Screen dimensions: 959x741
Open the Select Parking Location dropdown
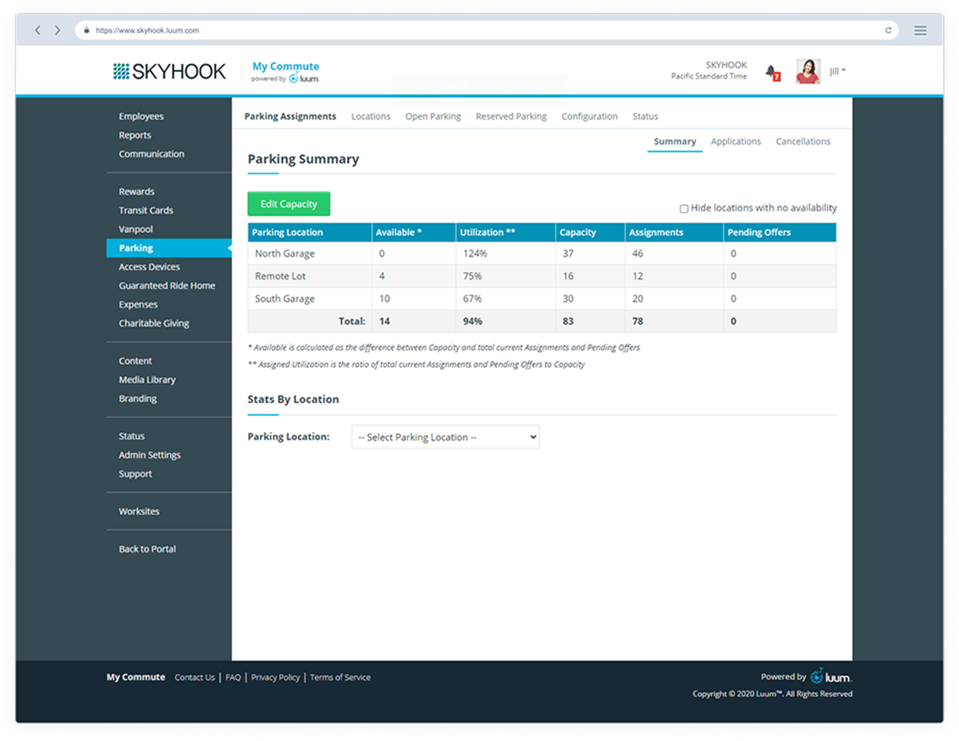(445, 437)
